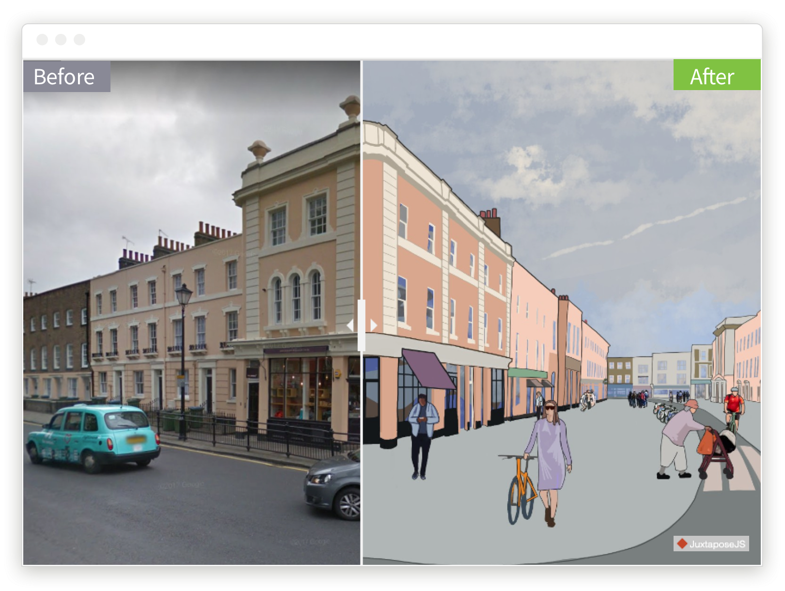Viewport: 785px width, 591px height.
Task: Click the first gray window dot
Action: 42,40
